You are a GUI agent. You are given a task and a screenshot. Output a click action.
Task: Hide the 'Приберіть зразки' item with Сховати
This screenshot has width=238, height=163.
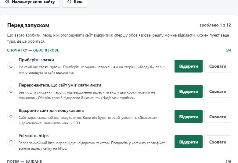click(218, 66)
